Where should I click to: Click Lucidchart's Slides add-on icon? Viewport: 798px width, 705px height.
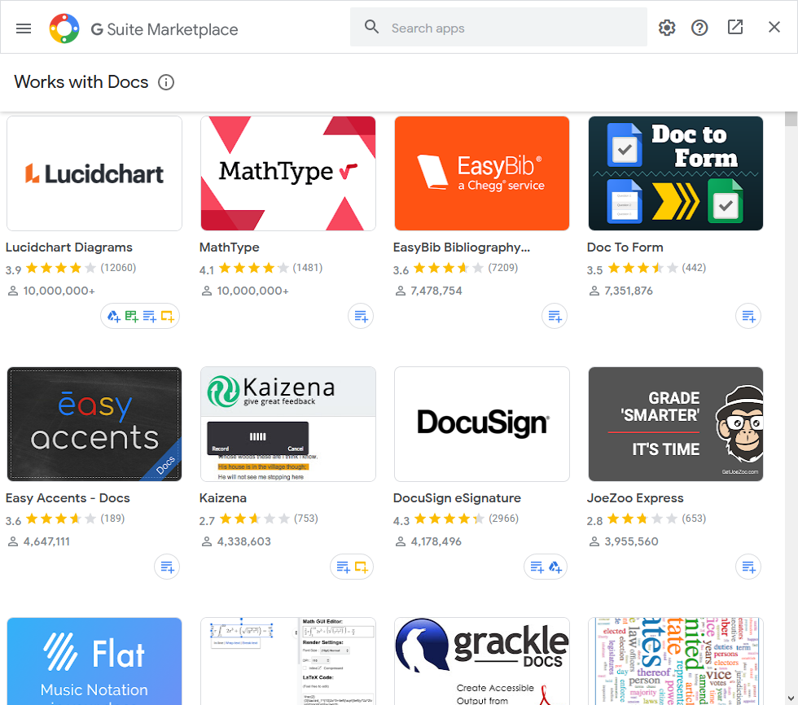click(x=167, y=317)
